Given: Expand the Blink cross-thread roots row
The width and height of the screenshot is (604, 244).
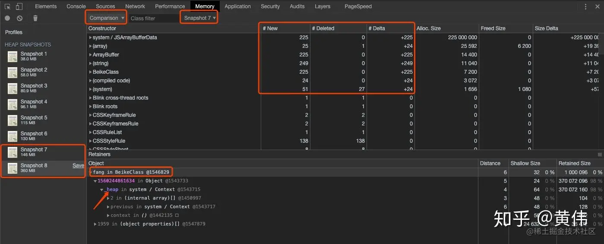Looking at the screenshot, I should click(x=90, y=98).
